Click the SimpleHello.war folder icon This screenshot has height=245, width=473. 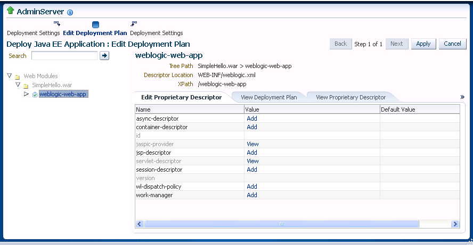(x=26, y=86)
